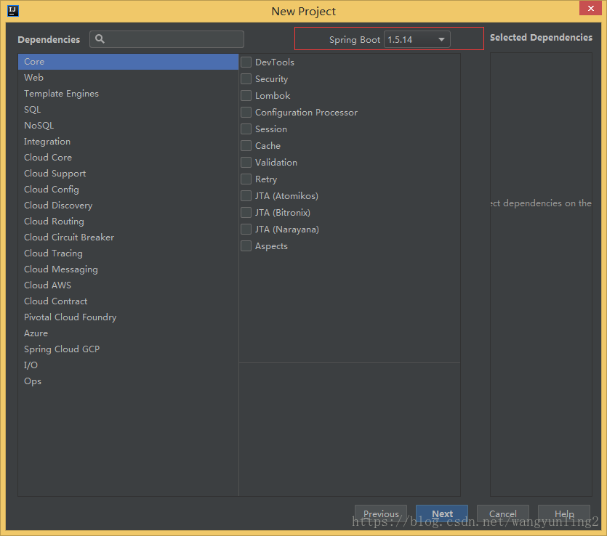Go back with the Previous button

click(381, 513)
